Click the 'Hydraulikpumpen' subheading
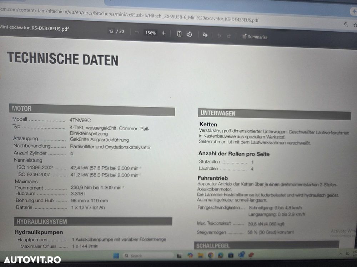 click(x=39, y=232)
